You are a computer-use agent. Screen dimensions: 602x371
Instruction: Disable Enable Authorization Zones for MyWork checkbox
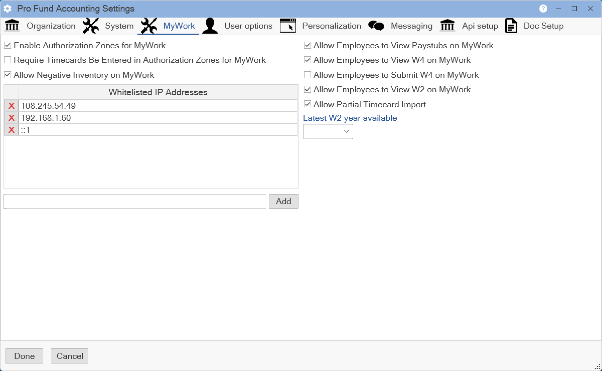point(8,45)
